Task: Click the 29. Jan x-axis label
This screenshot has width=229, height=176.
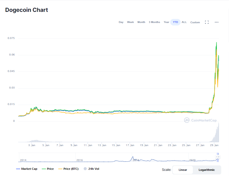Action: [x=214, y=145]
